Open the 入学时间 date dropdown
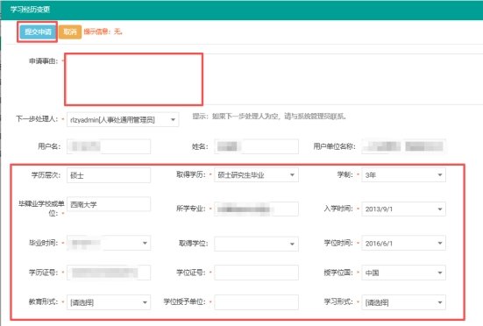The width and height of the screenshot is (483, 326). coord(403,209)
